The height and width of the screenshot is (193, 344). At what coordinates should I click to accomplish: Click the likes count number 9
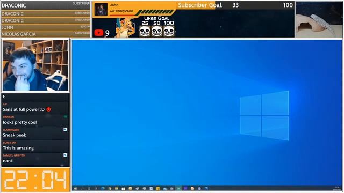107,33
